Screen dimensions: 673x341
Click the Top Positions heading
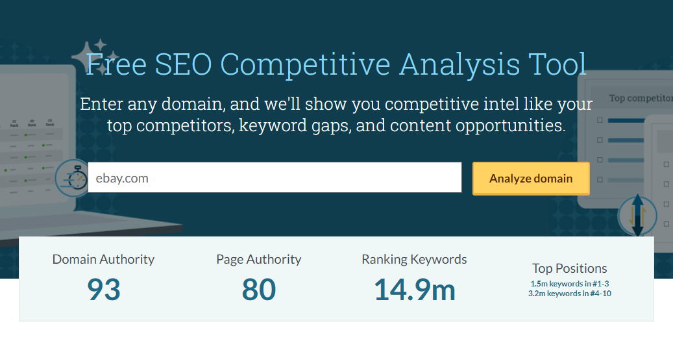(570, 268)
